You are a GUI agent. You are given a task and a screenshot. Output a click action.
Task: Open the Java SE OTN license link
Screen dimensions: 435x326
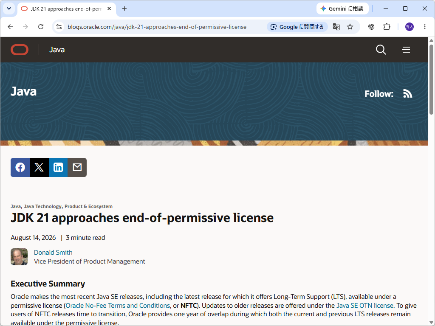[x=365, y=306]
